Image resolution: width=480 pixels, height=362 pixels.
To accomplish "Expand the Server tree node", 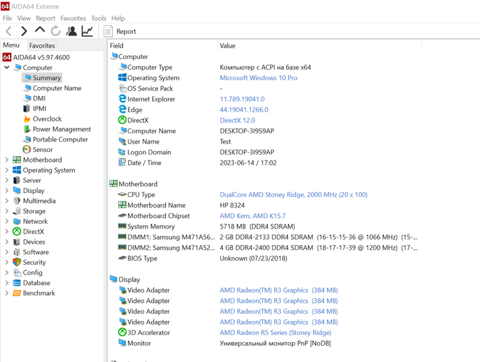I will tap(7, 180).
